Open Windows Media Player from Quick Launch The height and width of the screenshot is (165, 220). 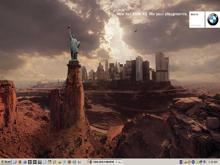(45, 162)
